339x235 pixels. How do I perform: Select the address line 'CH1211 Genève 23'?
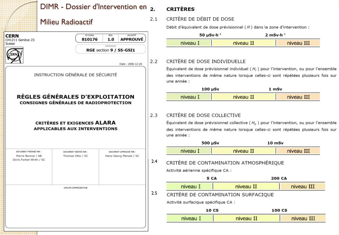click(20, 40)
